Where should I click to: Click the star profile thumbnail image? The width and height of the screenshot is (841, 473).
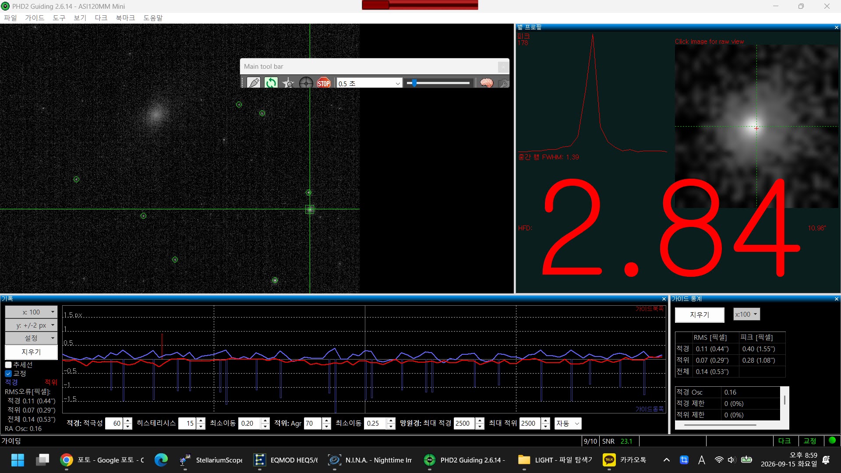756,126
